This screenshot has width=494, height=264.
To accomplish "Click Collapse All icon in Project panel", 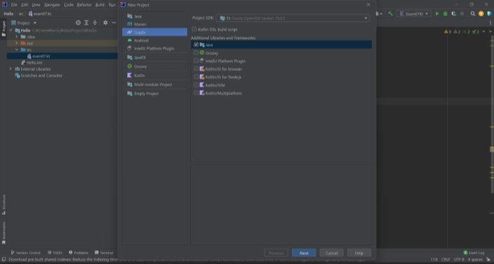I will [x=95, y=22].
